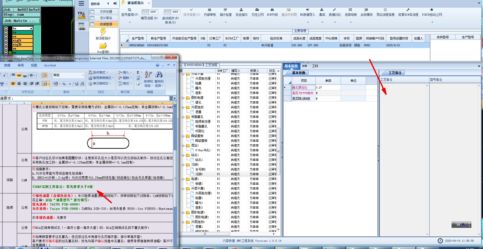Viewport: 483px width, 249px height.
Task: Open 设计算法 in the 组件库 panel
Action: pos(103,18)
